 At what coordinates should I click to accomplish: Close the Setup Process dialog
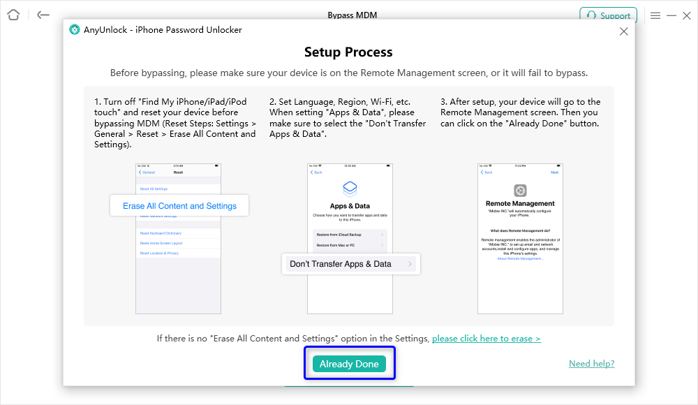point(624,31)
